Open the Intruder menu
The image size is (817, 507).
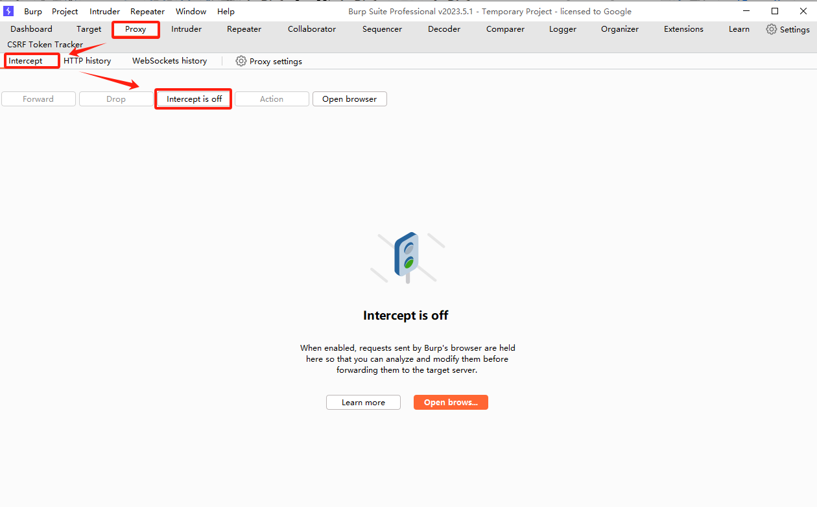coord(104,12)
